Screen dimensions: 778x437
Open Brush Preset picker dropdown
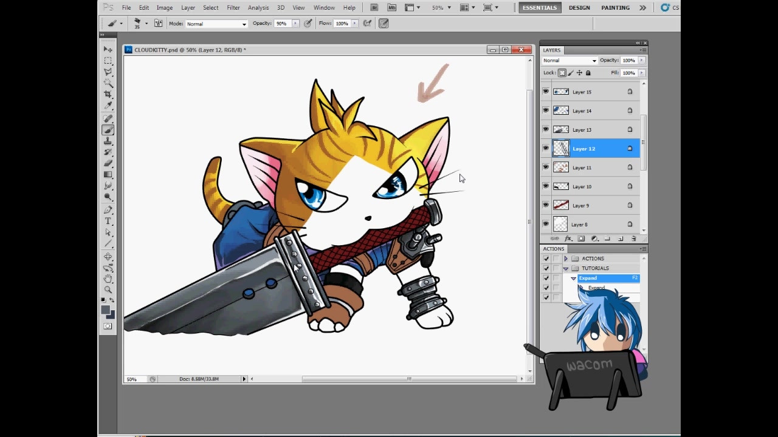click(x=146, y=24)
